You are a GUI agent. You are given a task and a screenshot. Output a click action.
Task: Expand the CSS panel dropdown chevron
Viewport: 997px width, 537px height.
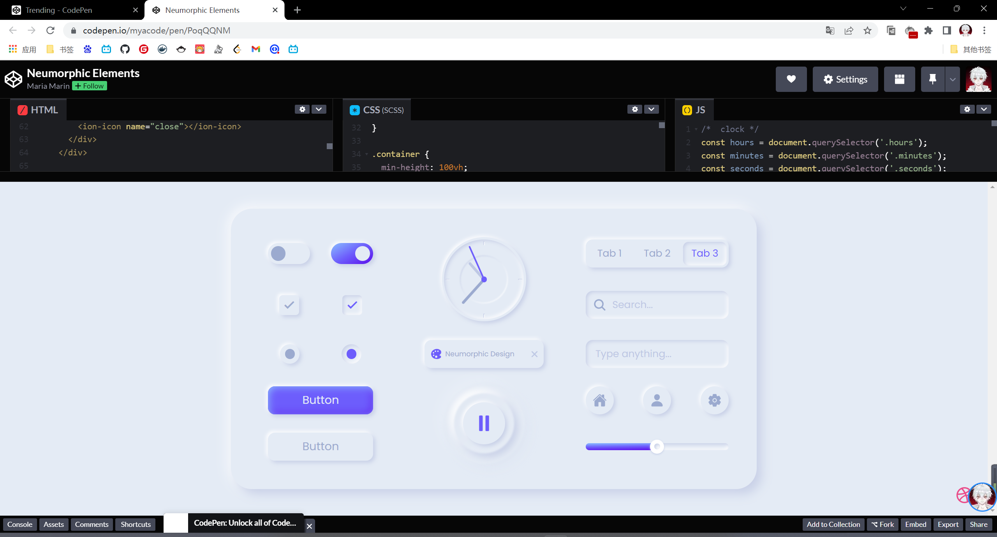pyautogui.click(x=651, y=109)
